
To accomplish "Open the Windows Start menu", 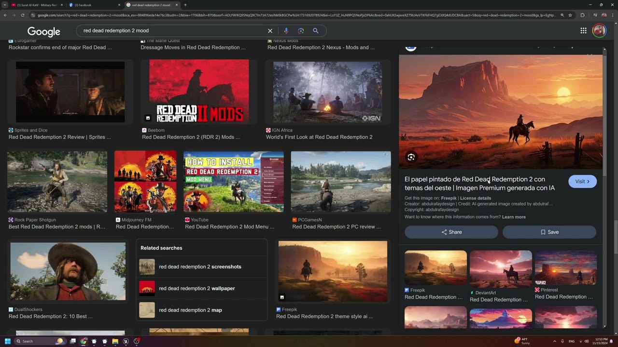I will 8,341.
